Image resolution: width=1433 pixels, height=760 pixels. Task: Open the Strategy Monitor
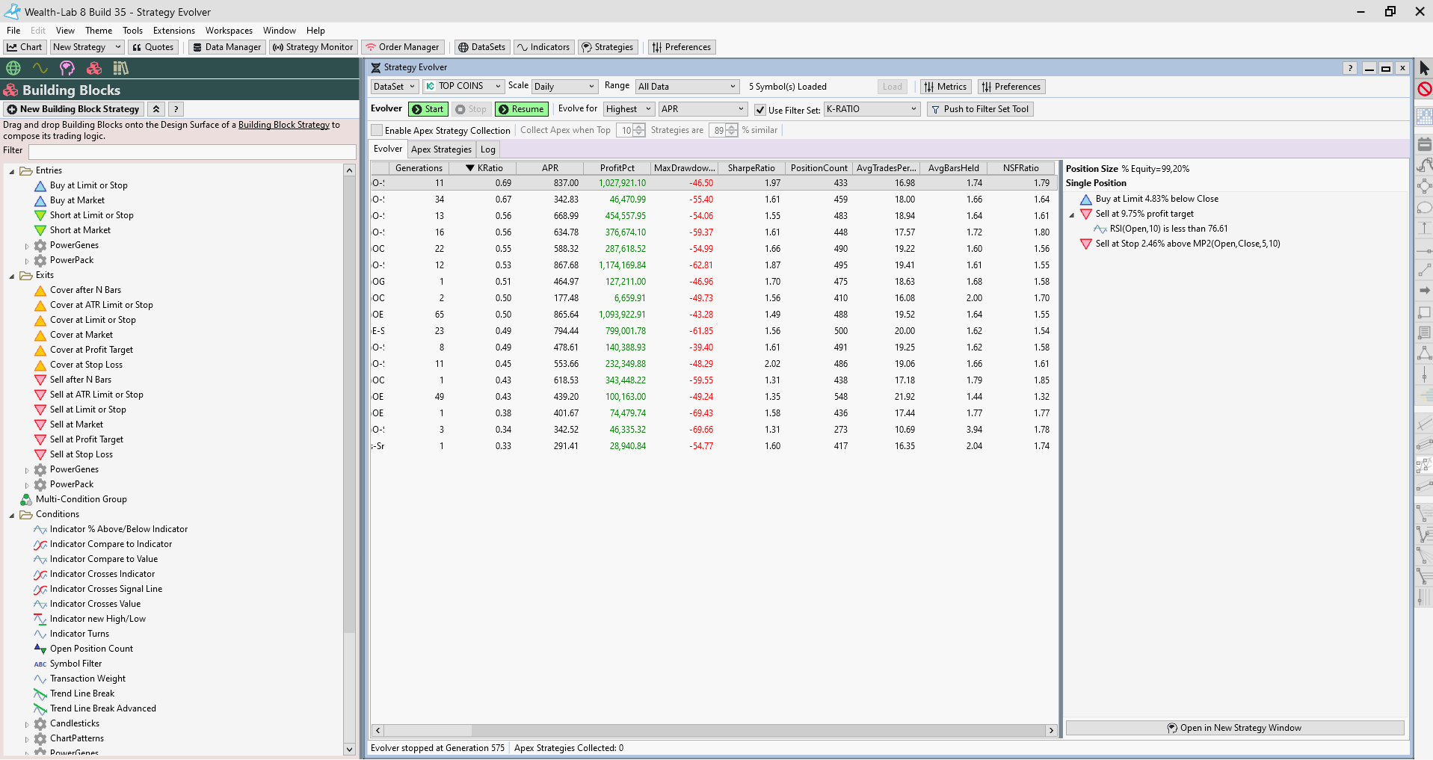coord(312,46)
